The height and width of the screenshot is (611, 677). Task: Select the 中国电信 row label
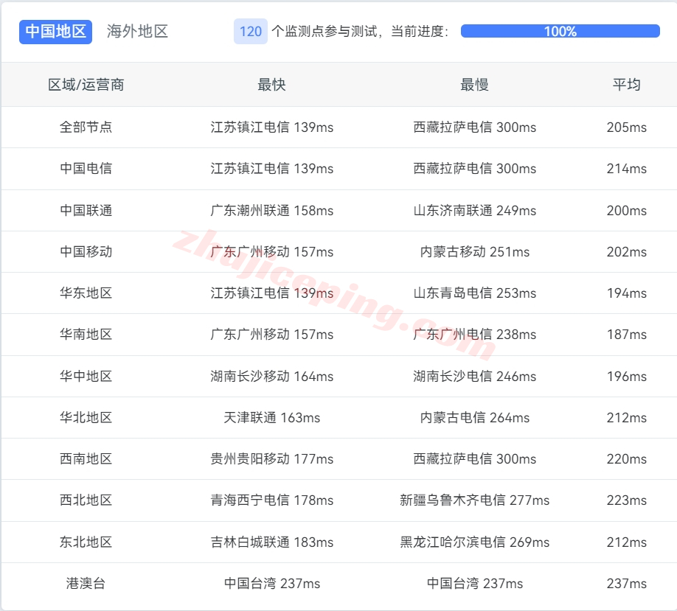(x=86, y=168)
